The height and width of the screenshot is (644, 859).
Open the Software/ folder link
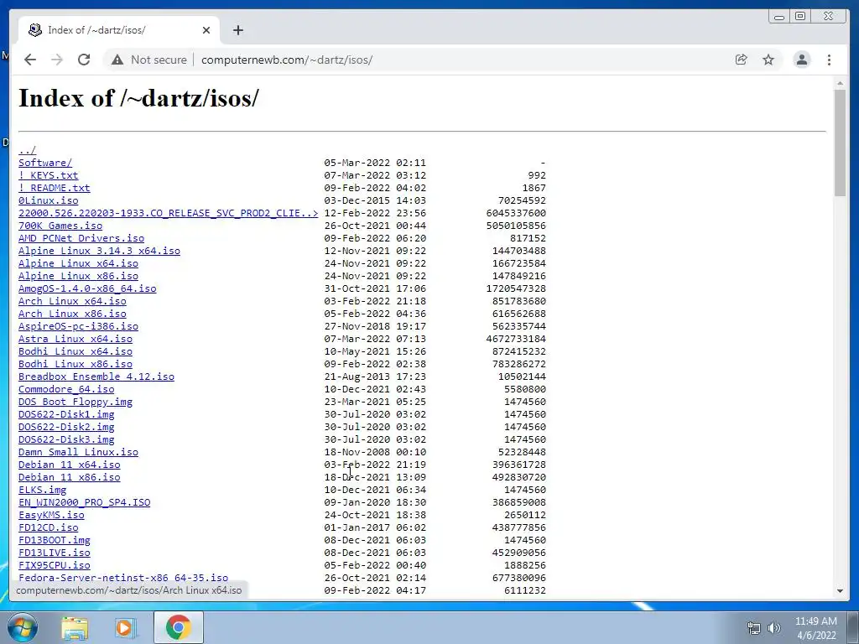(x=45, y=163)
